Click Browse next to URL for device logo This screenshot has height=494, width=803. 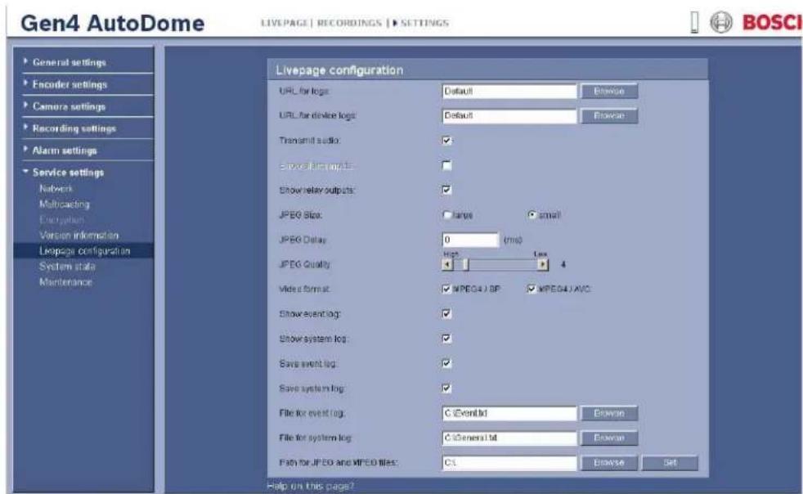point(609,116)
